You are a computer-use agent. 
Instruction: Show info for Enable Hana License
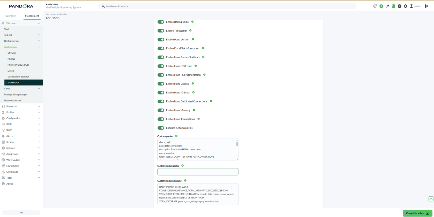tap(193, 83)
